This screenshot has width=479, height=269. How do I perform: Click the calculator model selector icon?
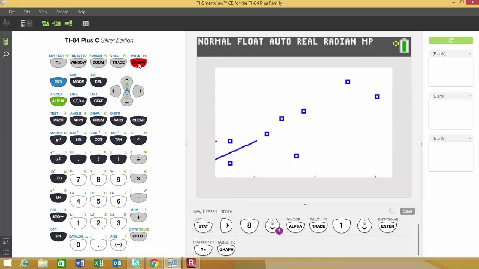pyautogui.click(x=23, y=24)
